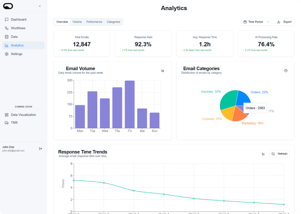
Task: Click the Friday bar in Email Volume
Action: (x=130, y=104)
